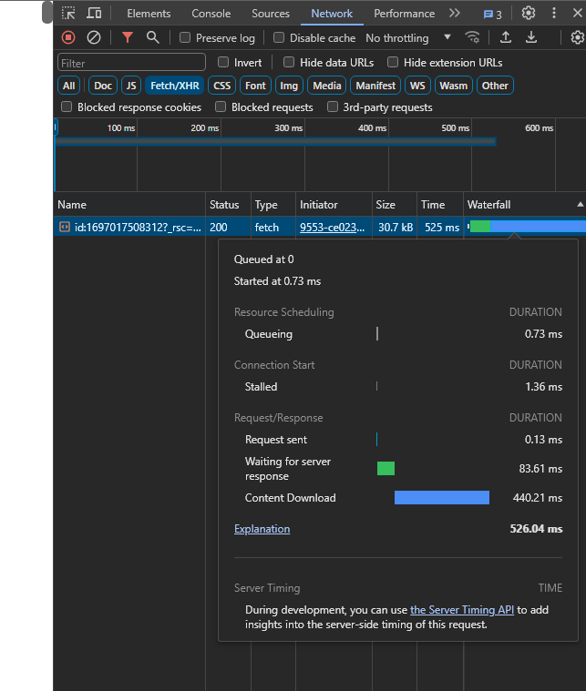586x691 pixels.
Task: Open the Performance tab
Action: tap(404, 14)
